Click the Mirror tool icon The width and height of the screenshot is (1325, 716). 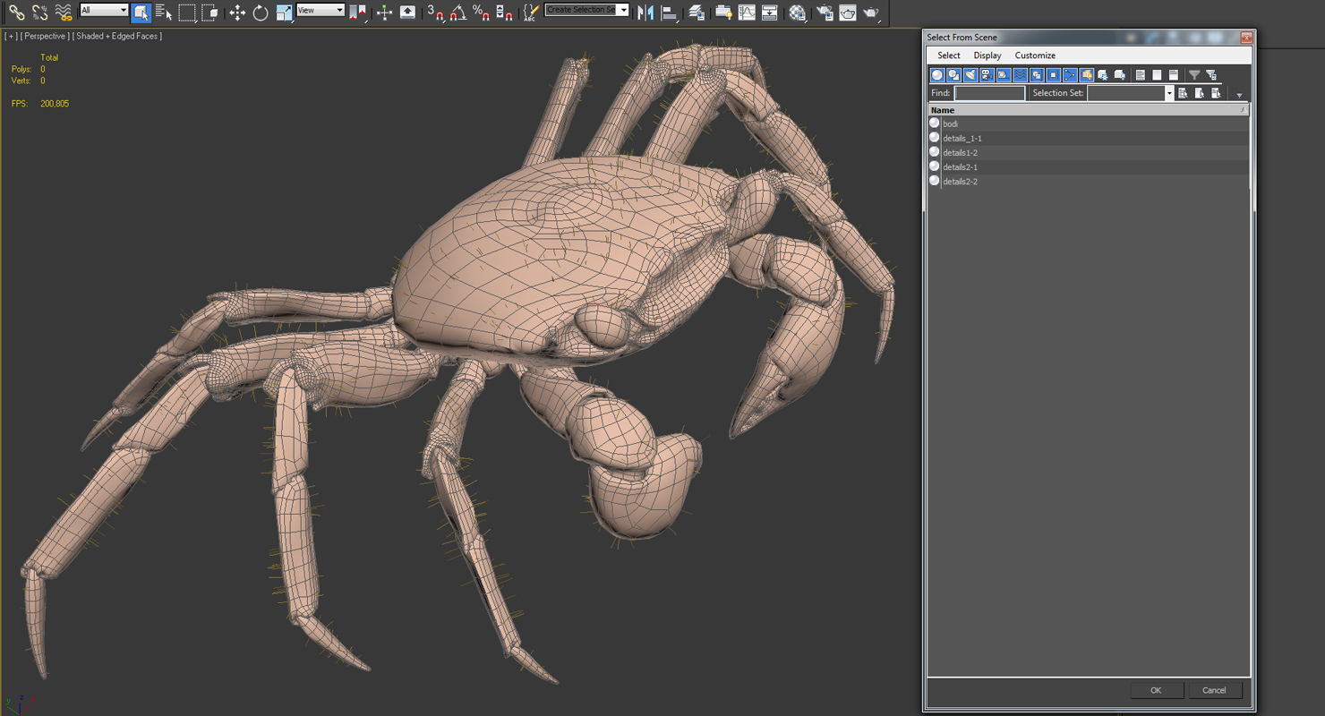pyautogui.click(x=645, y=13)
